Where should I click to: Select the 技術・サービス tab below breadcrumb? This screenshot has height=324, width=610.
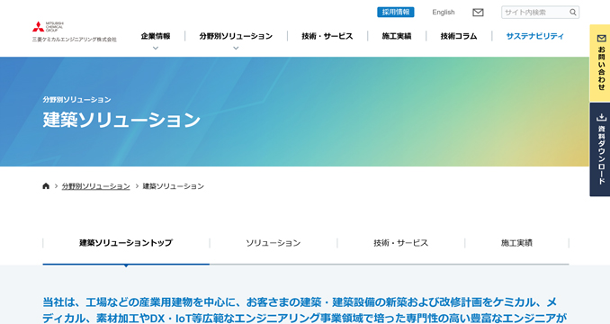pos(400,243)
